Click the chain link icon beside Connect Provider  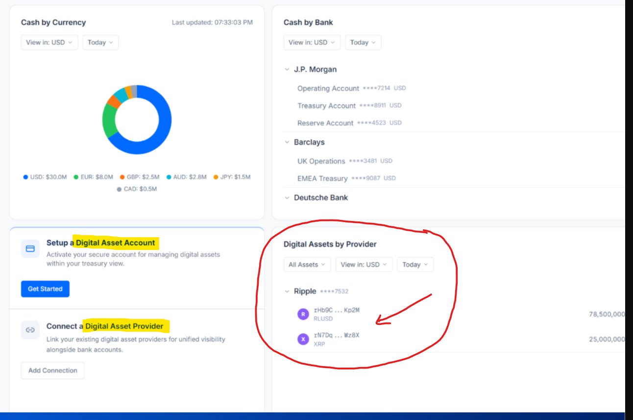30,330
